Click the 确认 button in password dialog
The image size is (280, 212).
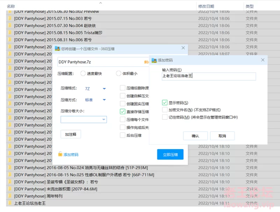(195, 136)
